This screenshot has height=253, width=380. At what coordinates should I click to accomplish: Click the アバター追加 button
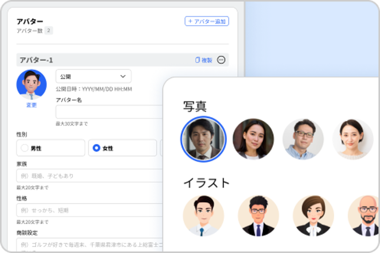click(207, 21)
